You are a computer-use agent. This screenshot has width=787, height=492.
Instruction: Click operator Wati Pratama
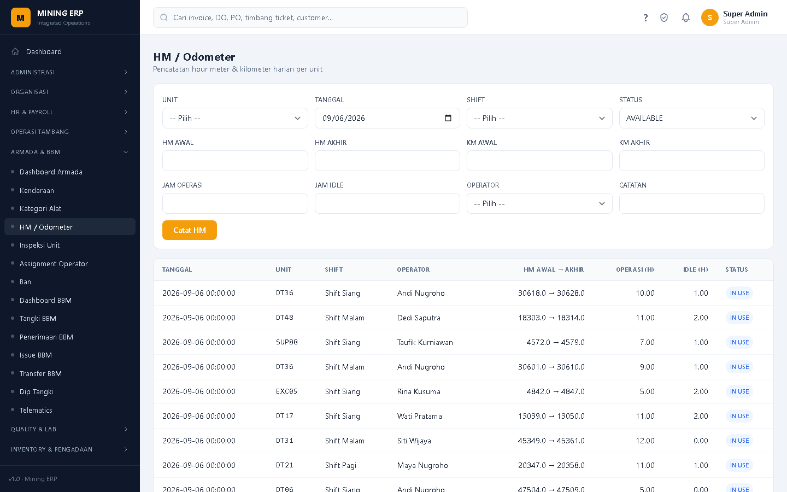pos(420,416)
